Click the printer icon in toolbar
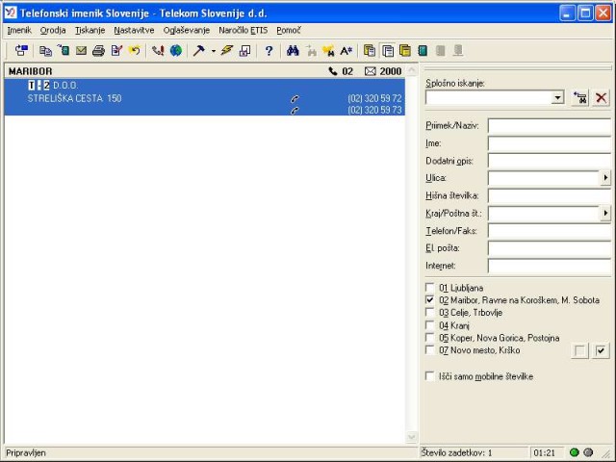This screenshot has width=616, height=462. 98,50
